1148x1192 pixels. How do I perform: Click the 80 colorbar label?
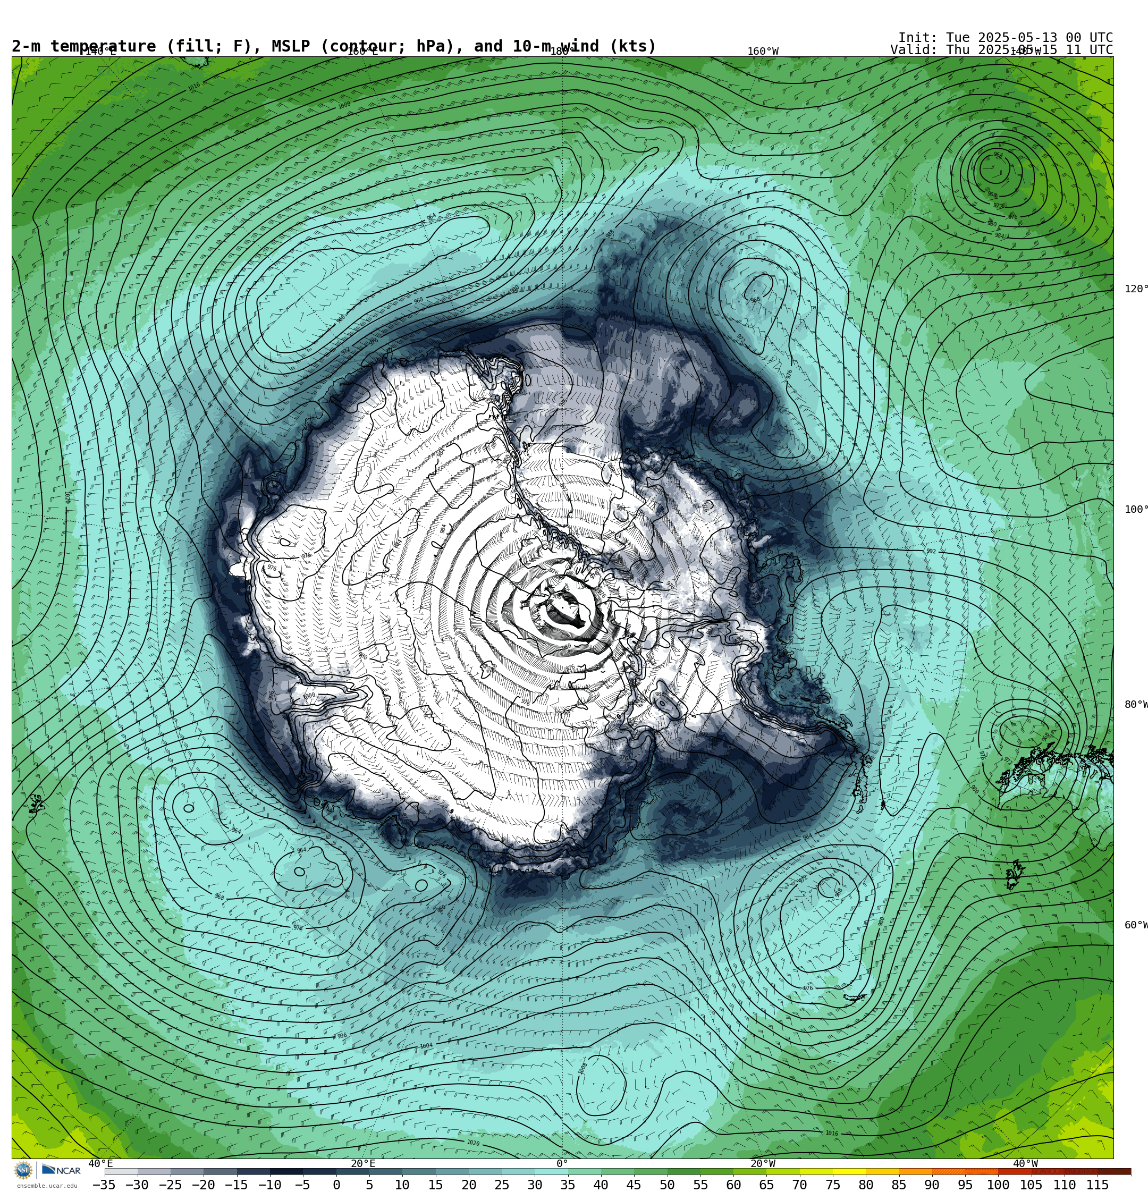pos(866,1185)
